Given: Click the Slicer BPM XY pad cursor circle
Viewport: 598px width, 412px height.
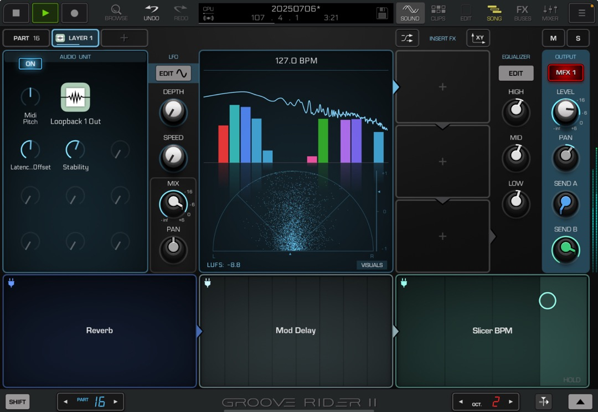Looking at the screenshot, I should coord(547,301).
